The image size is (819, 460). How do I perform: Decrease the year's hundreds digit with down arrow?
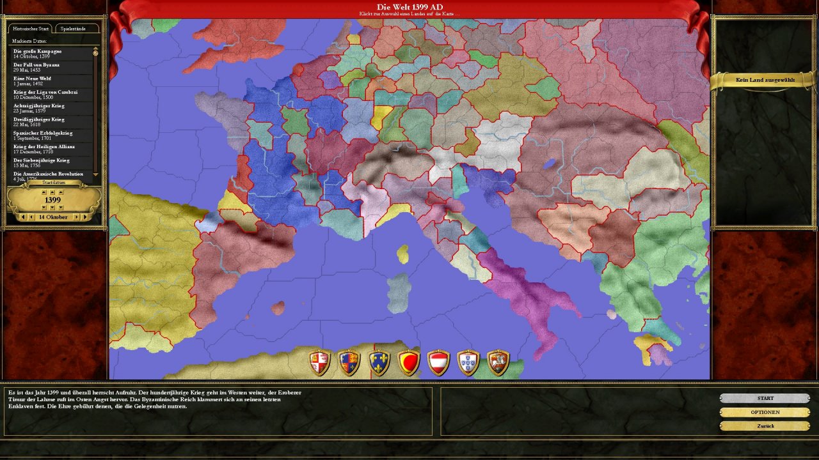(x=44, y=207)
